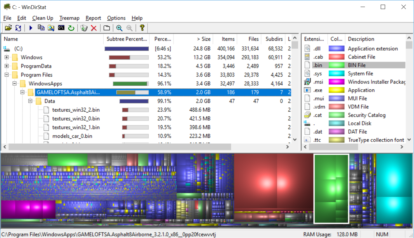Screen dimensions: 414x238
Task: Click the green Refresh Selected icon
Action: (71, 28)
